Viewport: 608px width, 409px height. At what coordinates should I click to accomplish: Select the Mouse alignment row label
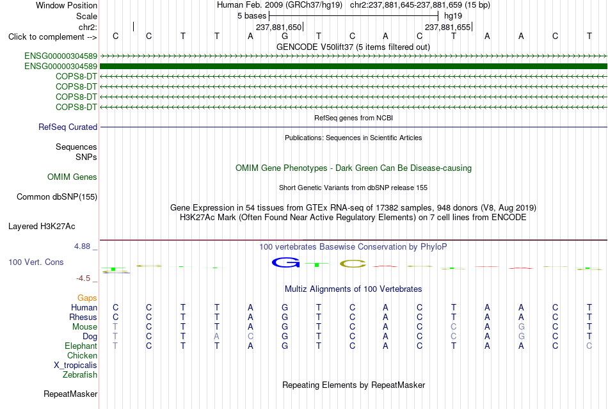pyautogui.click(x=84, y=327)
